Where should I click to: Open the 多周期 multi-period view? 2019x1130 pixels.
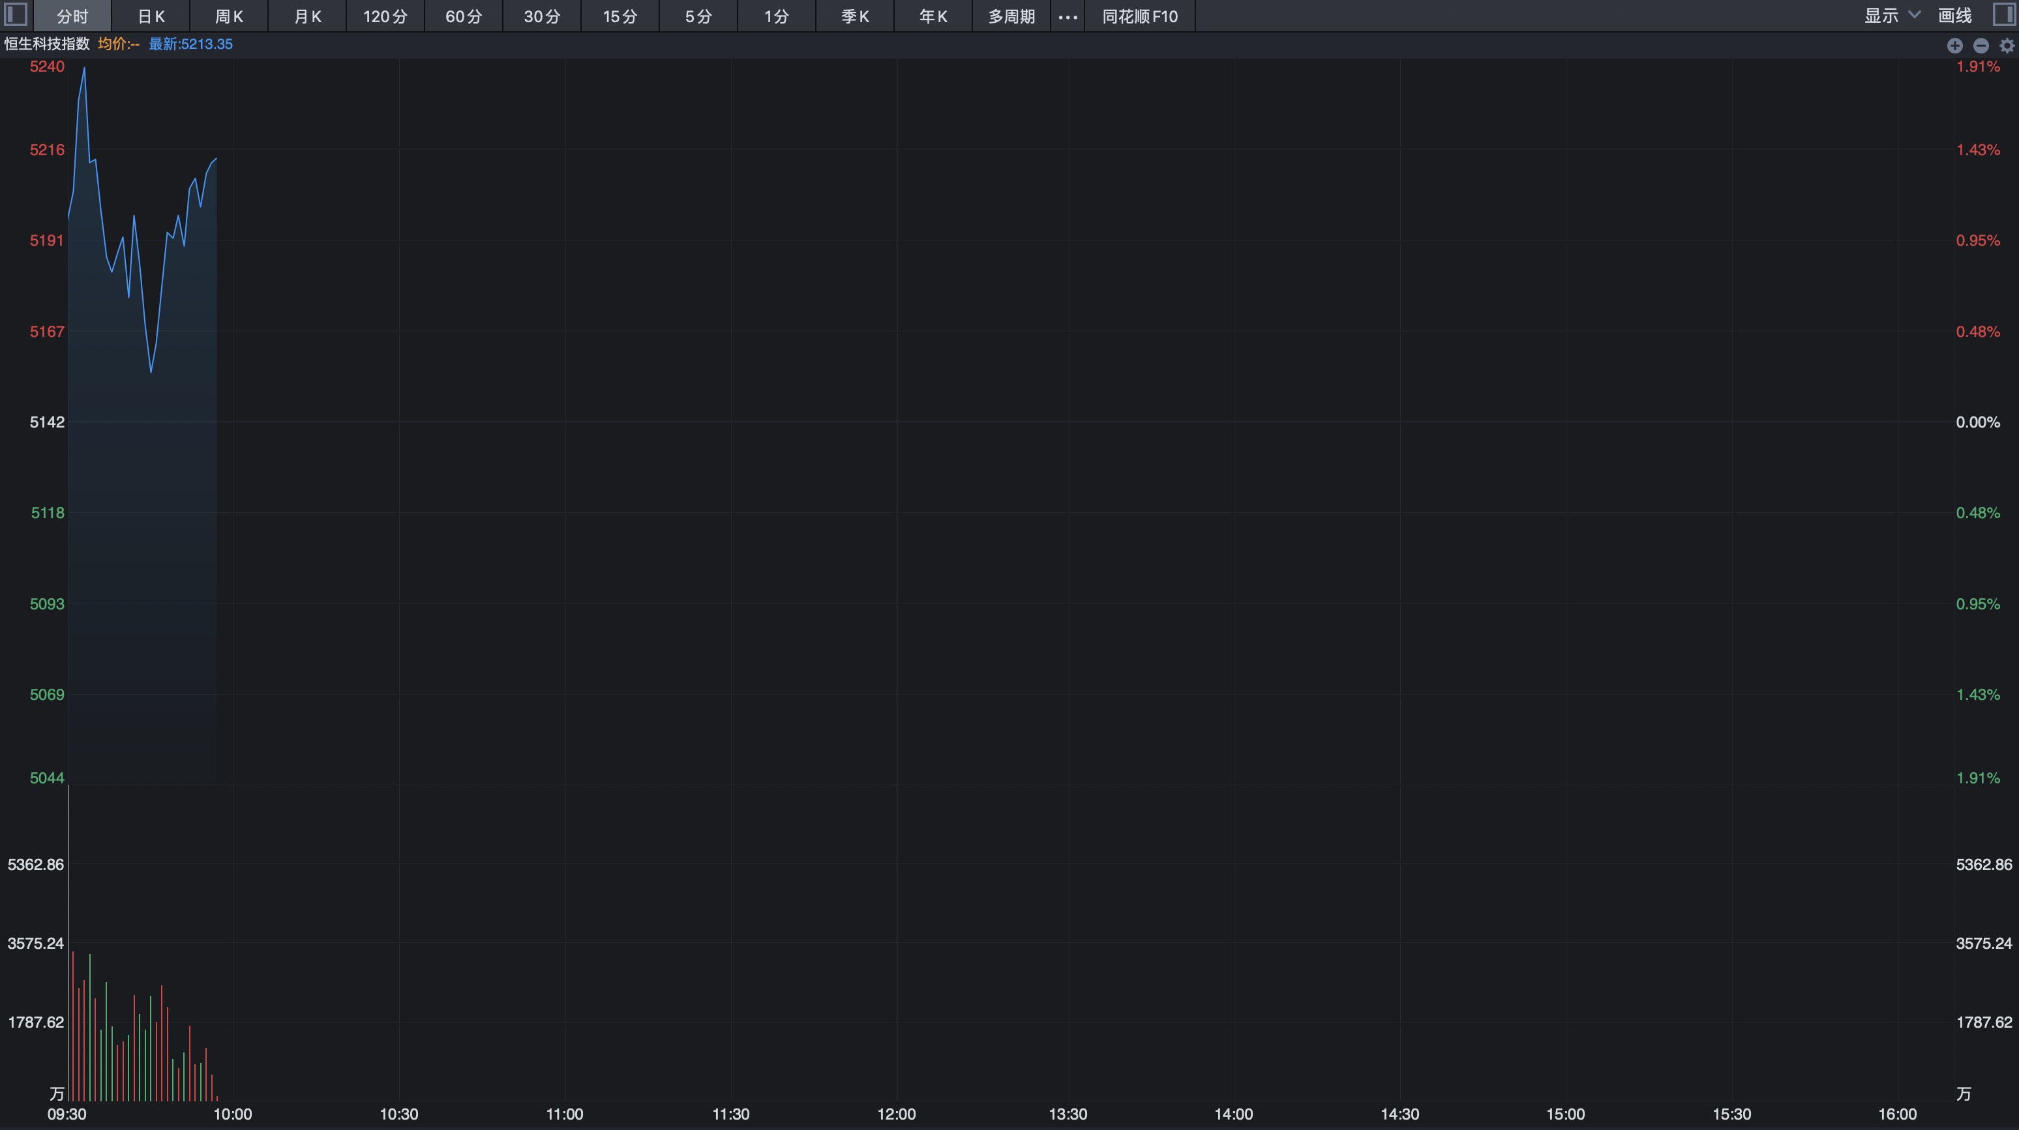1011,16
